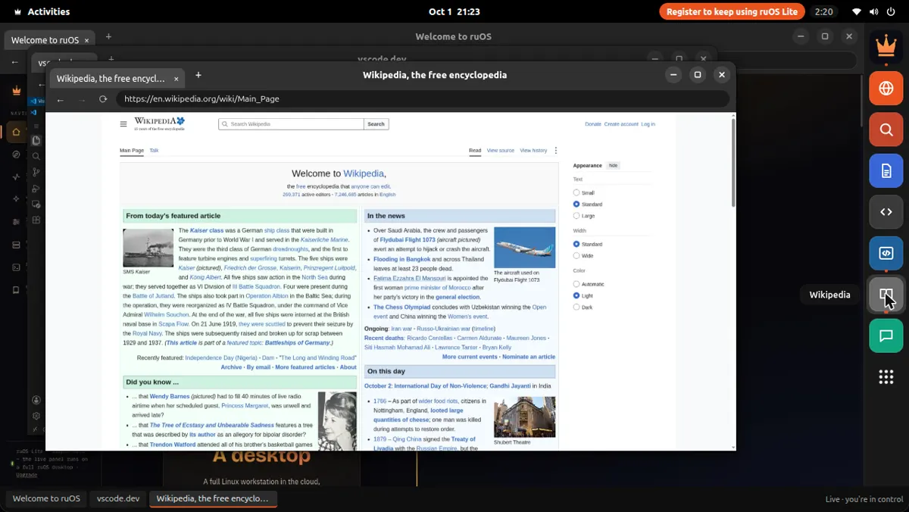Open the Flydubai aircraft thumbnail
This screenshot has height=512, width=909.
[x=524, y=248]
